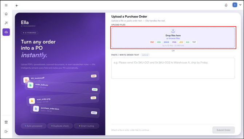Screen dimensions: 244x139
Task: Expand the profile dropdown chevron
Action: point(240,5)
